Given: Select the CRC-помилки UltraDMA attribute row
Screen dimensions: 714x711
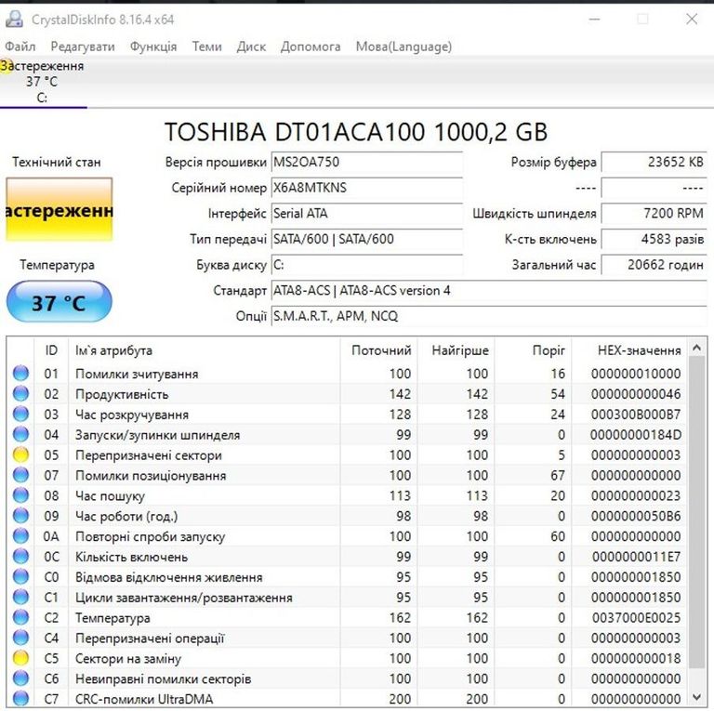Looking at the screenshot, I should pos(348,698).
